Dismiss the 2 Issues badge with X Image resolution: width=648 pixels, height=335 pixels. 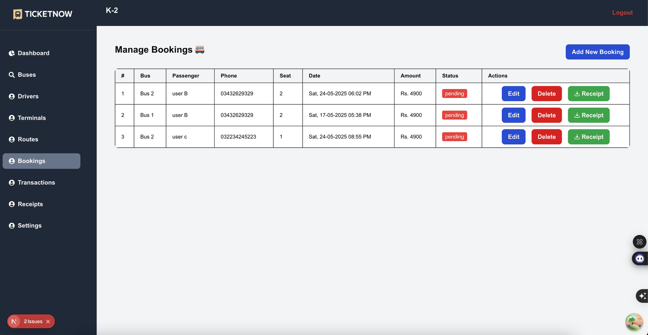coord(48,322)
